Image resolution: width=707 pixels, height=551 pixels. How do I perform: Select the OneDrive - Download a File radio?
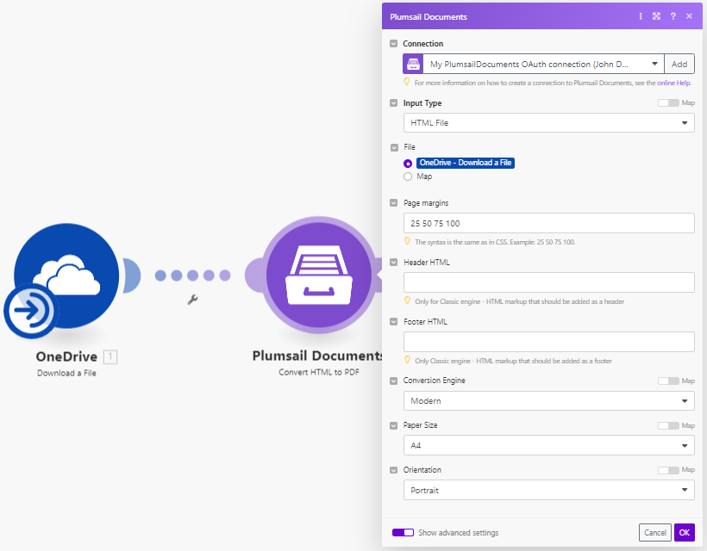[408, 164]
